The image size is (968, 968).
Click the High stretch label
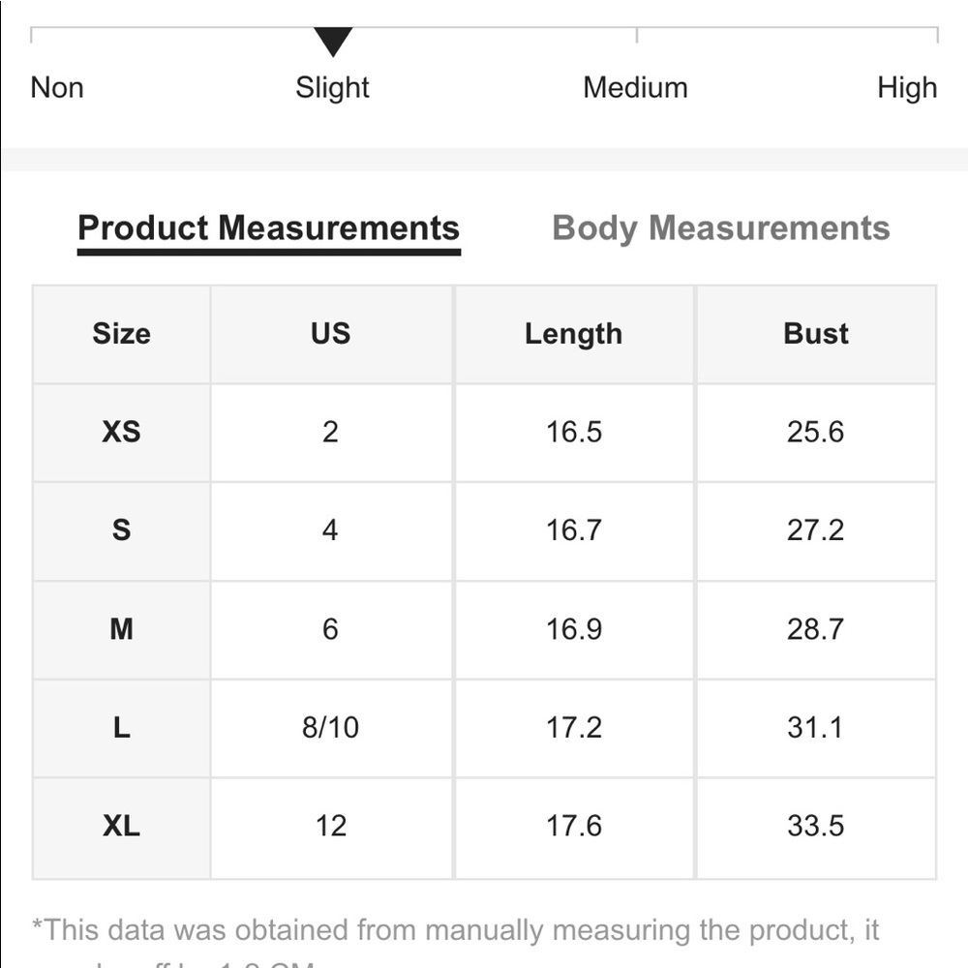(907, 87)
